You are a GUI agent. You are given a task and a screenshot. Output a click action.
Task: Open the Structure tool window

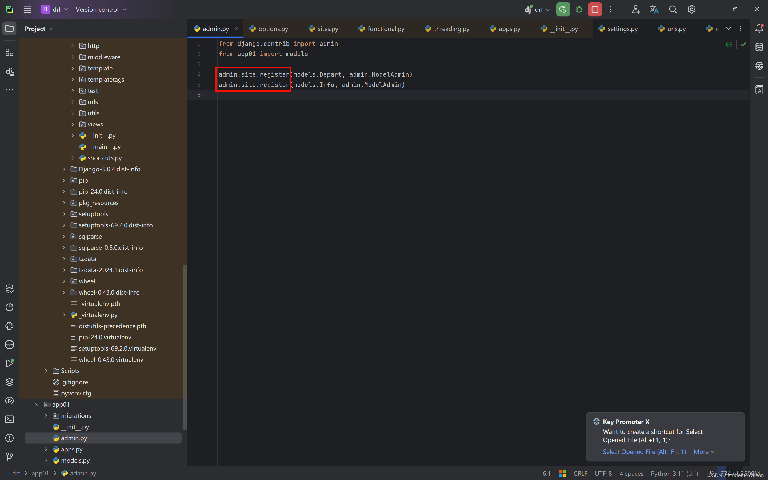(10, 53)
